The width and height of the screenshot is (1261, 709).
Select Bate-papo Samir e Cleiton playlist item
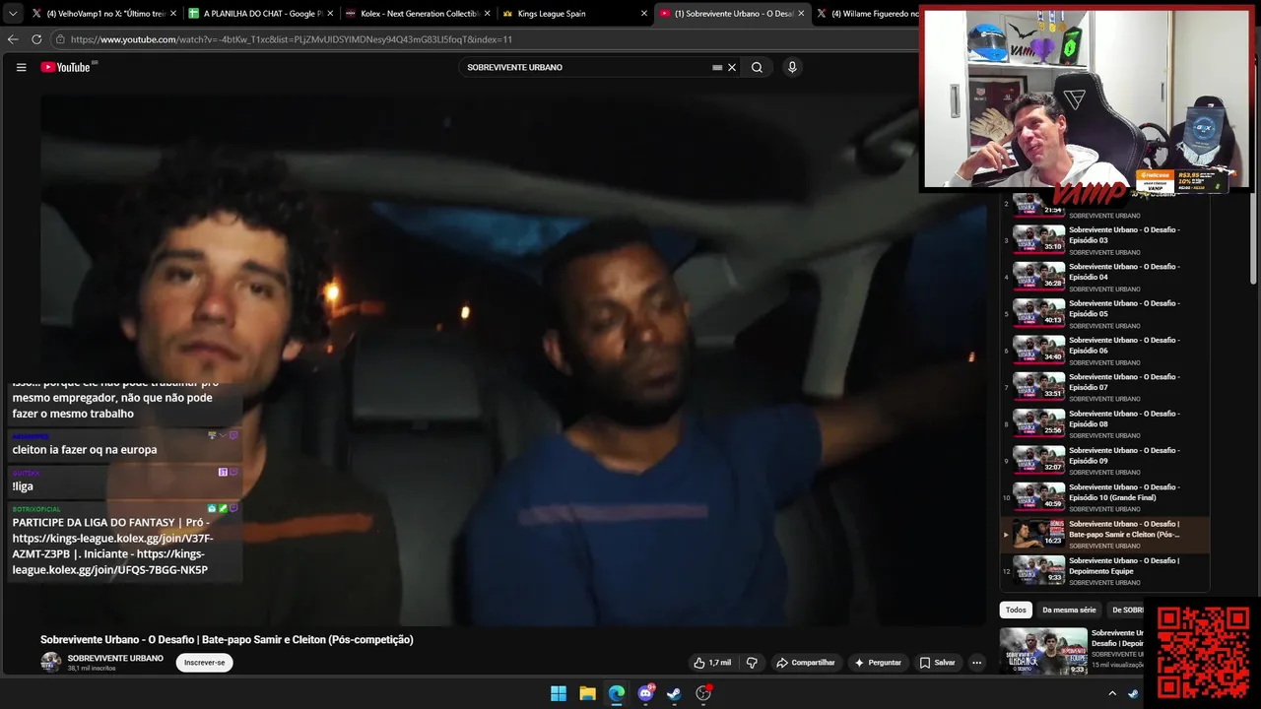1104,535
